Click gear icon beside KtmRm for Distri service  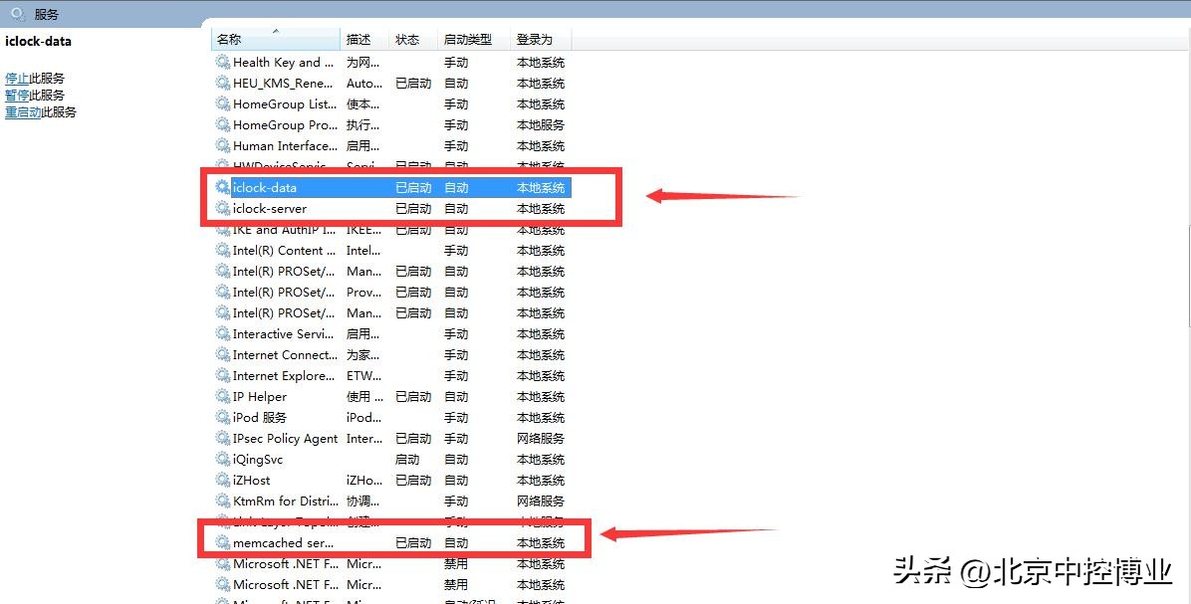click(222, 501)
